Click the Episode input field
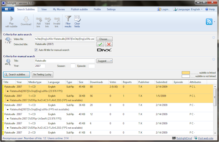Screen dimensions: 219x142 pos(92,66)
